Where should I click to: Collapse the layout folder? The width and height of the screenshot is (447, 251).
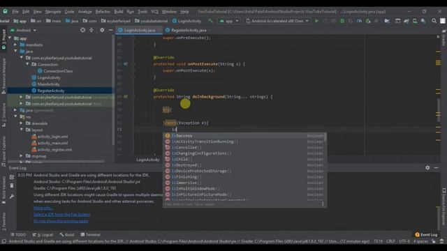click(22, 130)
